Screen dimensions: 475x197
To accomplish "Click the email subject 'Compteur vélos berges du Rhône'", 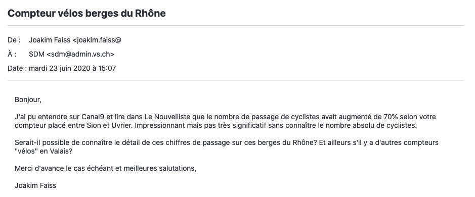I will (x=87, y=13).
